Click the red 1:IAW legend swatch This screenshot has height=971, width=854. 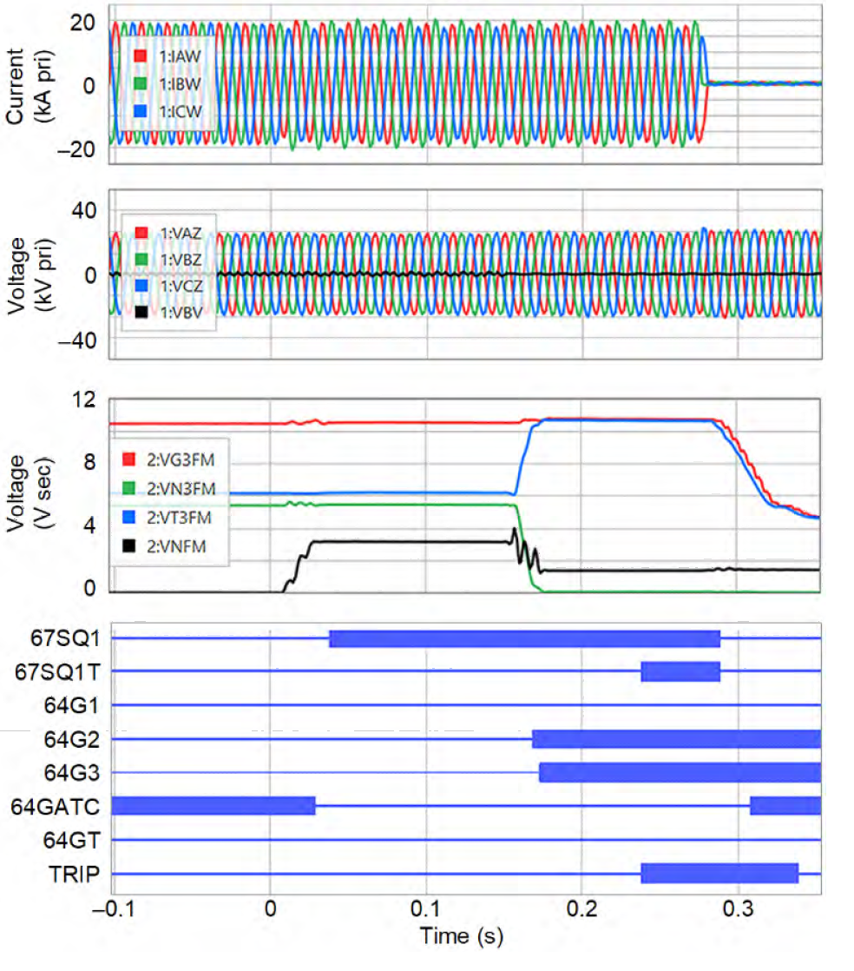(141, 56)
